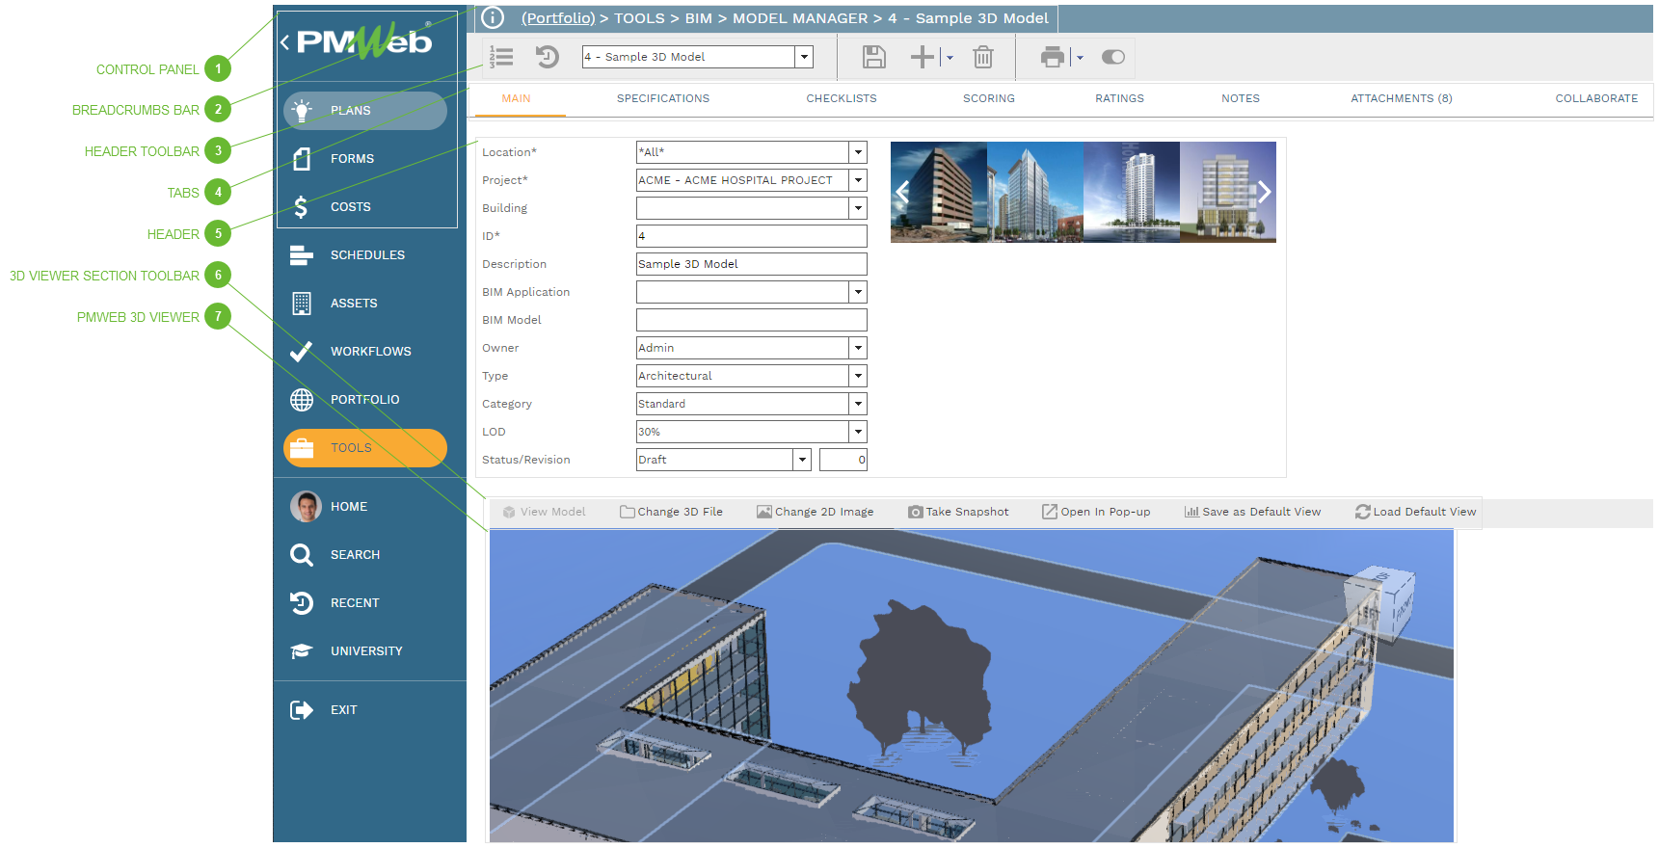Click the Portfolio breadcrumb link
Screen dimensions: 1659x848
pyautogui.click(x=558, y=18)
